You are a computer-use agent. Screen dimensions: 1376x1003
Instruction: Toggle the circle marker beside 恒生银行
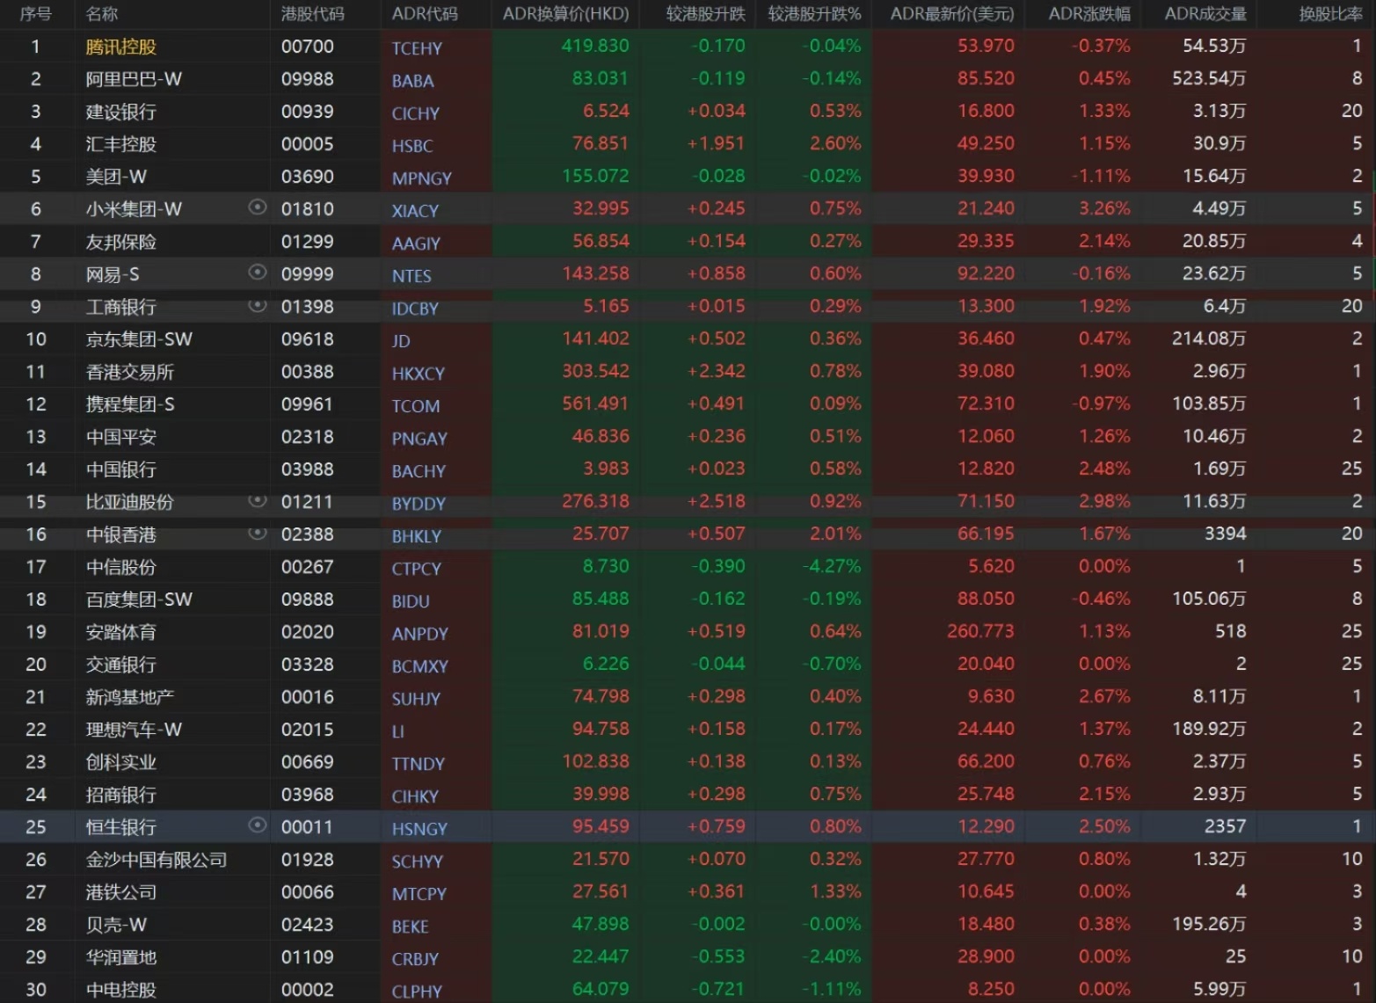(258, 825)
